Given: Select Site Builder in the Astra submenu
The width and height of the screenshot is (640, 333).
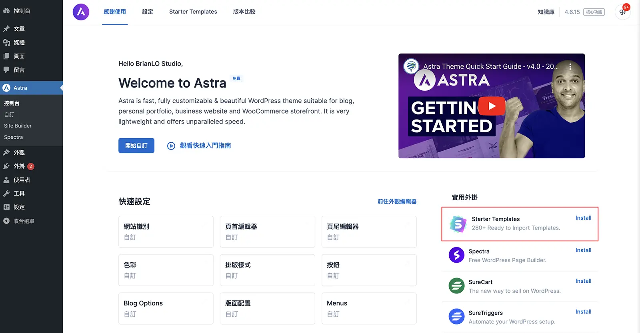Looking at the screenshot, I should tap(18, 126).
